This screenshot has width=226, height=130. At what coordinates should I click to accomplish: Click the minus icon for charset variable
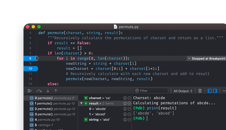click(x=129, y=98)
